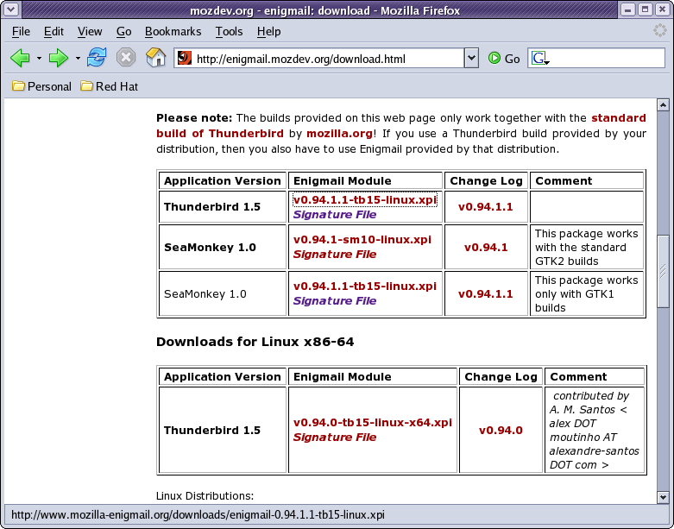Click the status bar URL text

198,514
